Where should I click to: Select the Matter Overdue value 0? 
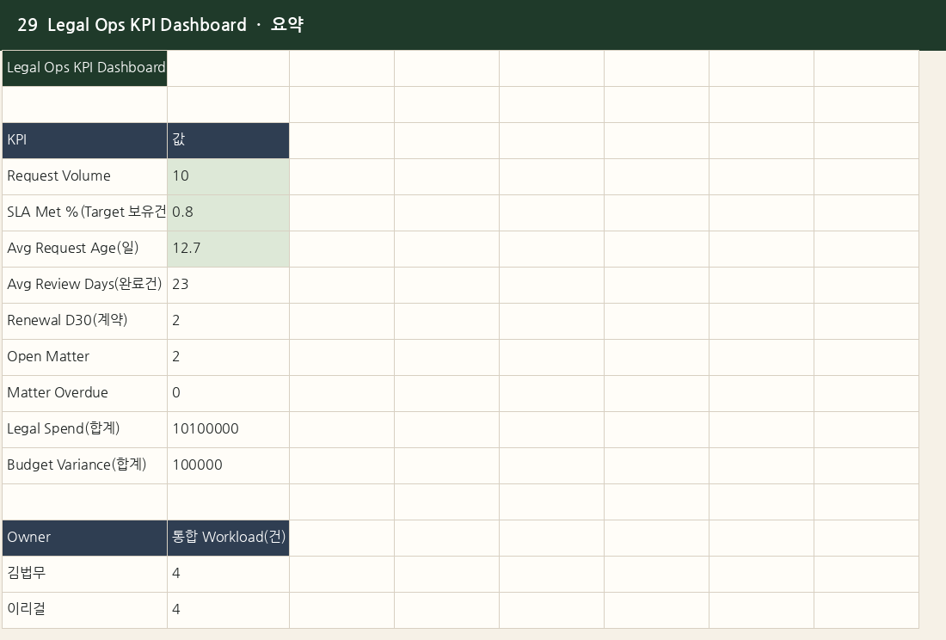[x=228, y=394]
